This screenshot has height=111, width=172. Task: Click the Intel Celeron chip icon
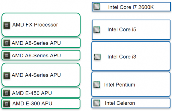coord(97,103)
